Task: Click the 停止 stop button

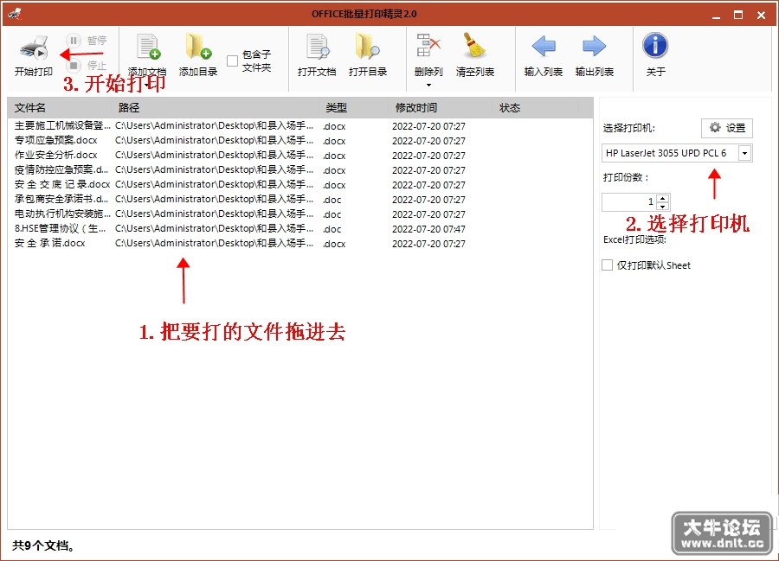Action: click(x=87, y=65)
